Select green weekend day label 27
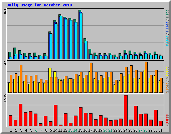 tap(140, 130)
